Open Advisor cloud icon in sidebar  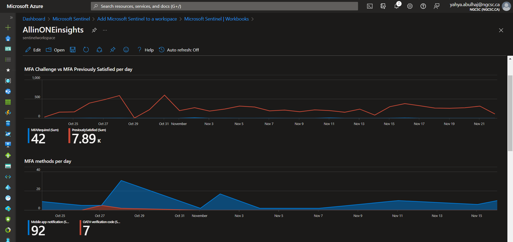[8, 209]
